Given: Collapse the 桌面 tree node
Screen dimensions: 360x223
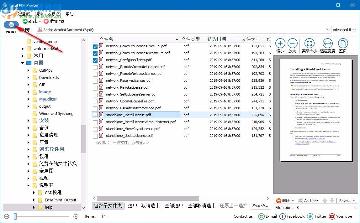Looking at the screenshot, I should point(23,63).
